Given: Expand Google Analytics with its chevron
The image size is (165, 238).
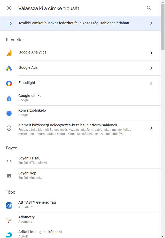Looking at the screenshot, I should pos(151,53).
